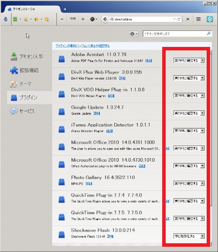218x252 pixels.
Task: Open details link for Office Authorization plug-in
Action: [142, 166]
